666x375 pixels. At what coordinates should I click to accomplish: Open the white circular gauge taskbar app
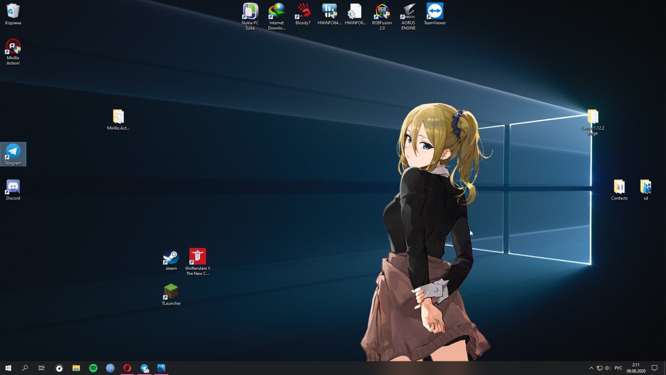click(59, 368)
